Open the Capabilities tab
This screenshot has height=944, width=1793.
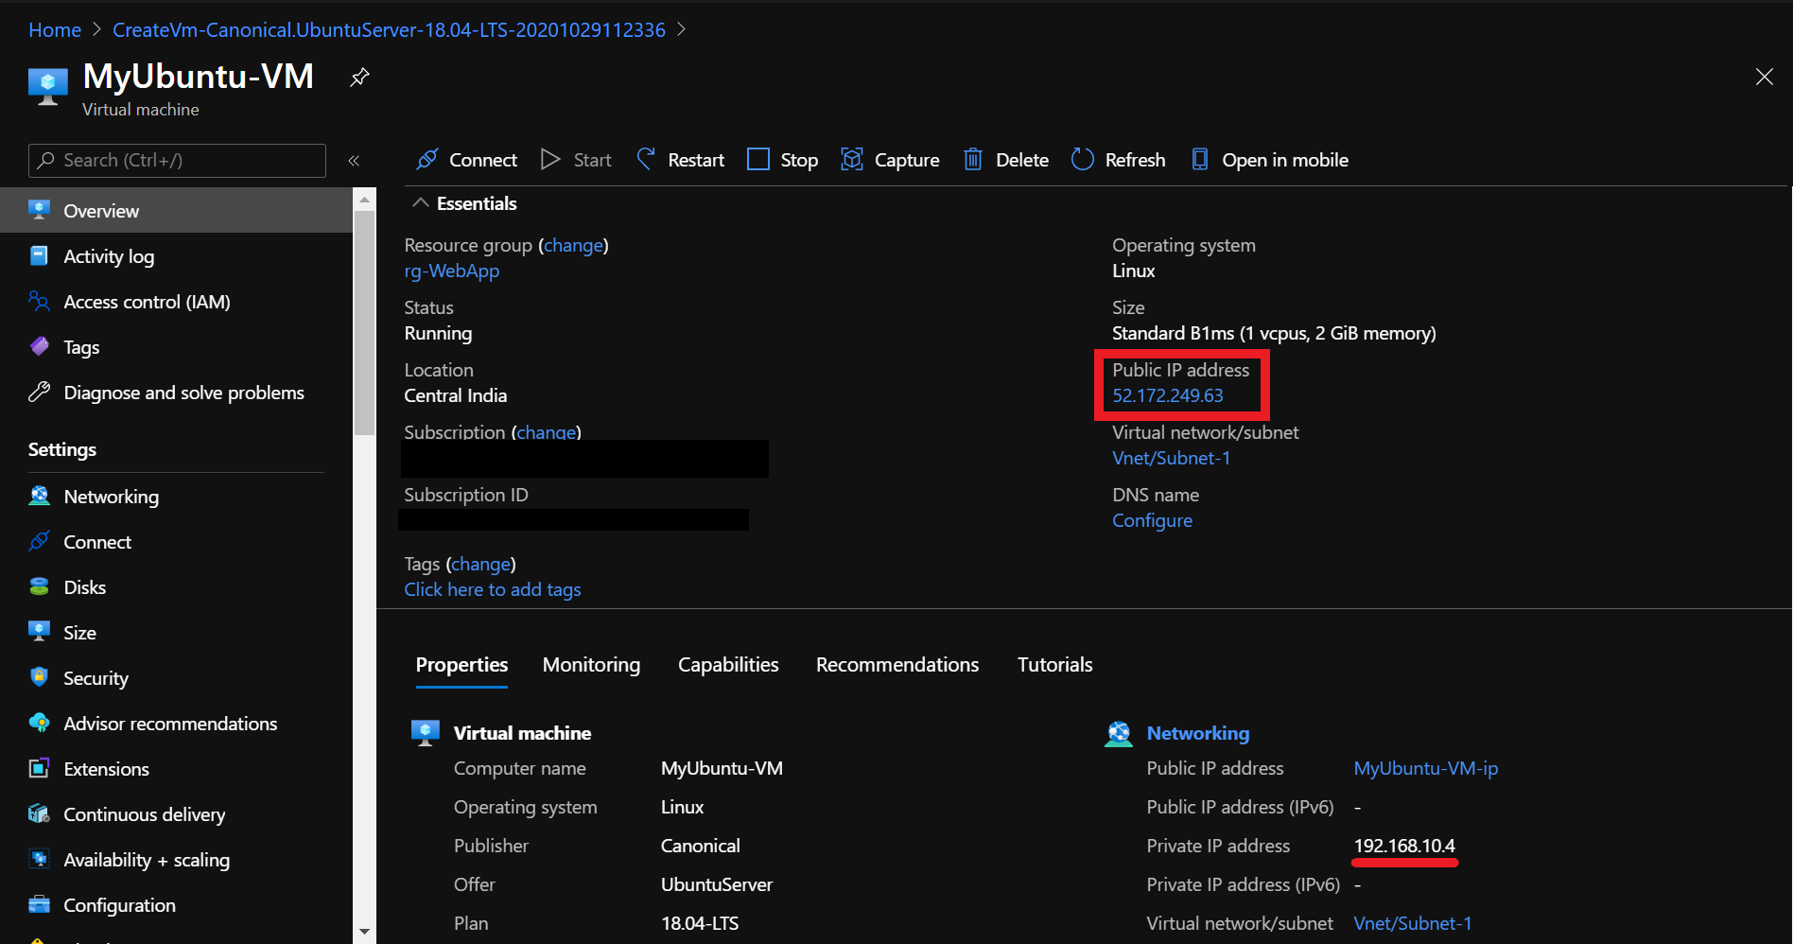click(728, 665)
